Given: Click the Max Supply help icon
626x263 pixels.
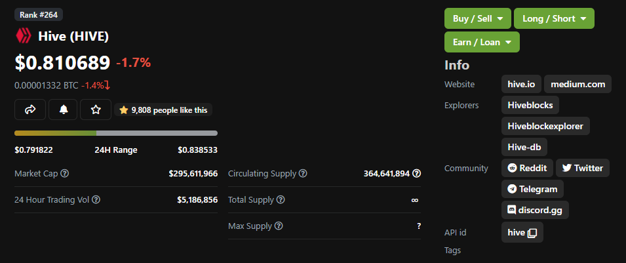Looking at the screenshot, I should (279, 226).
